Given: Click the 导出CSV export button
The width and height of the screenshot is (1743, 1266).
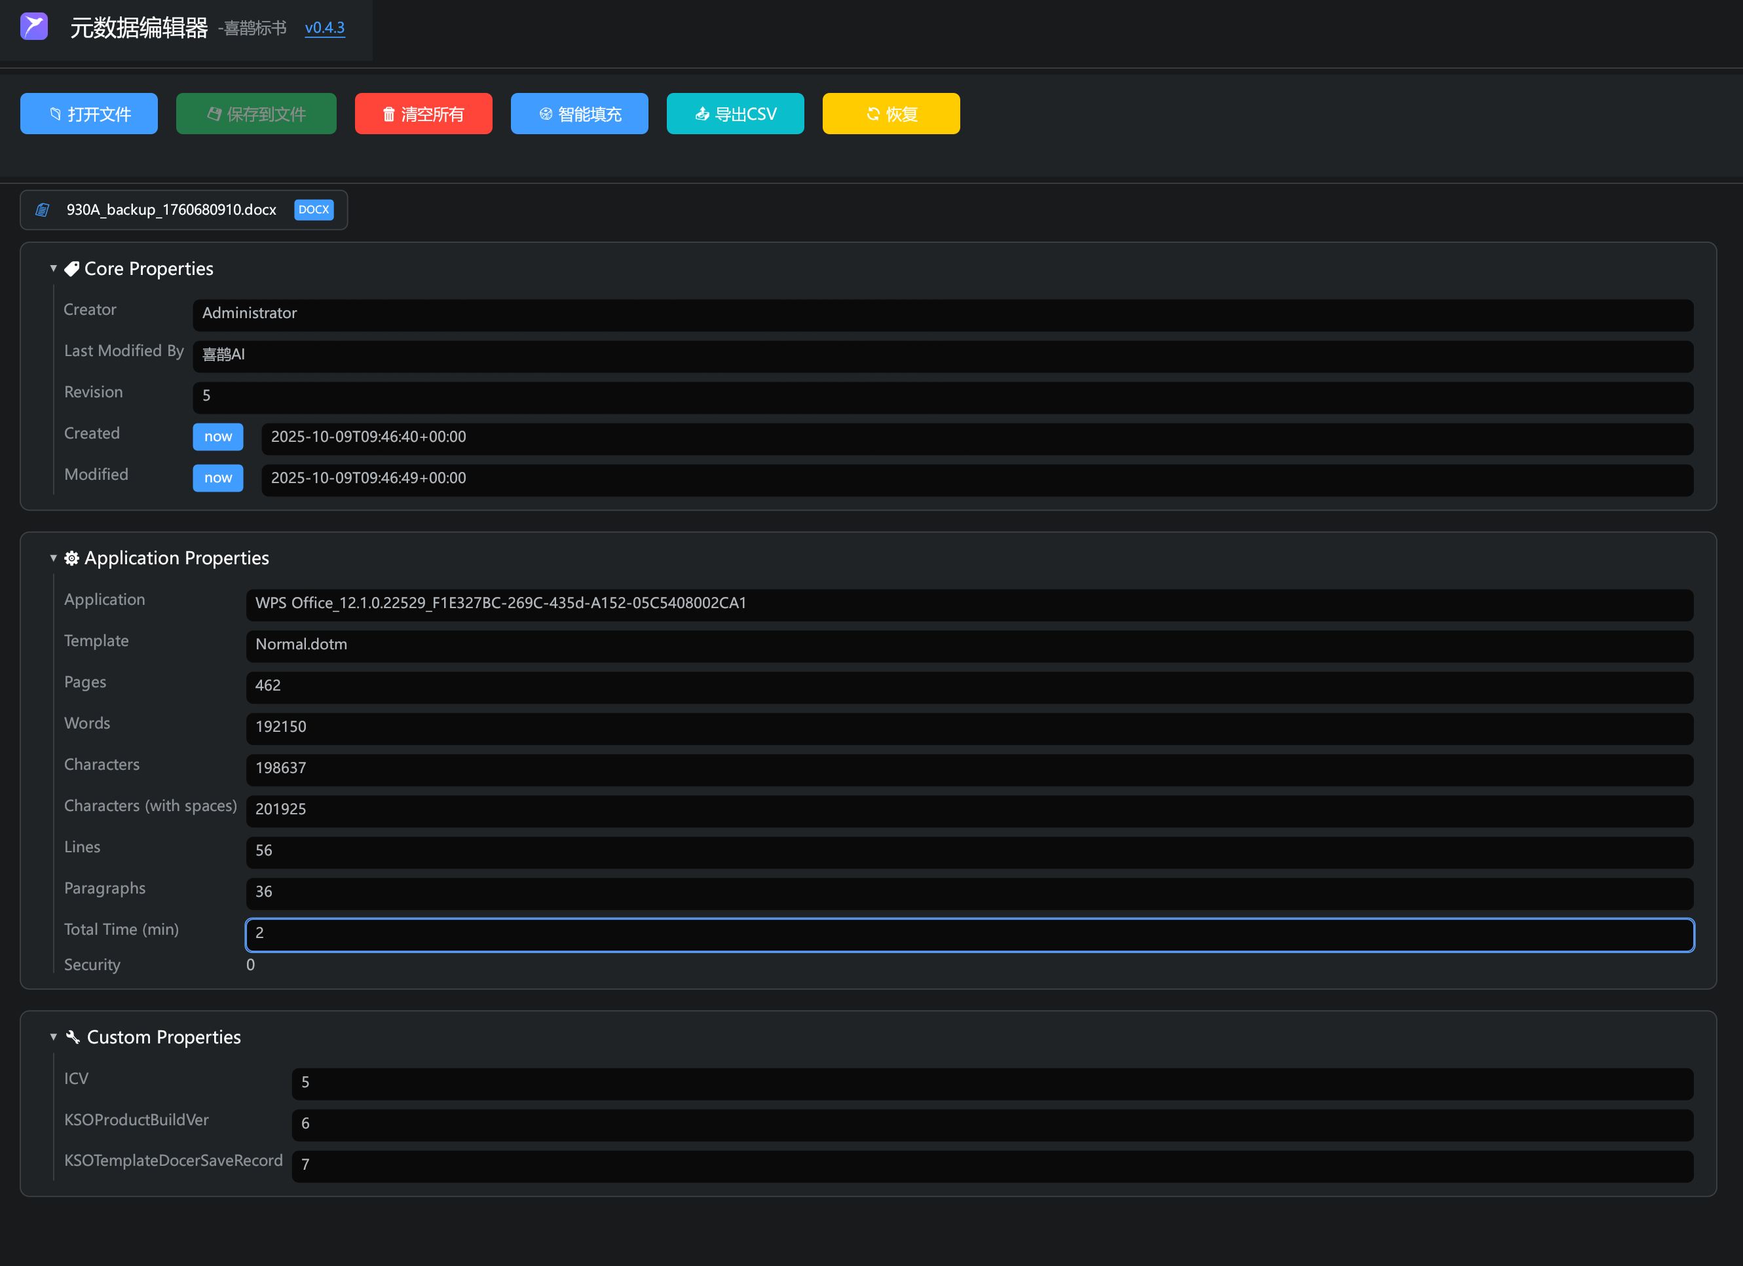Looking at the screenshot, I should pyautogui.click(x=735, y=114).
